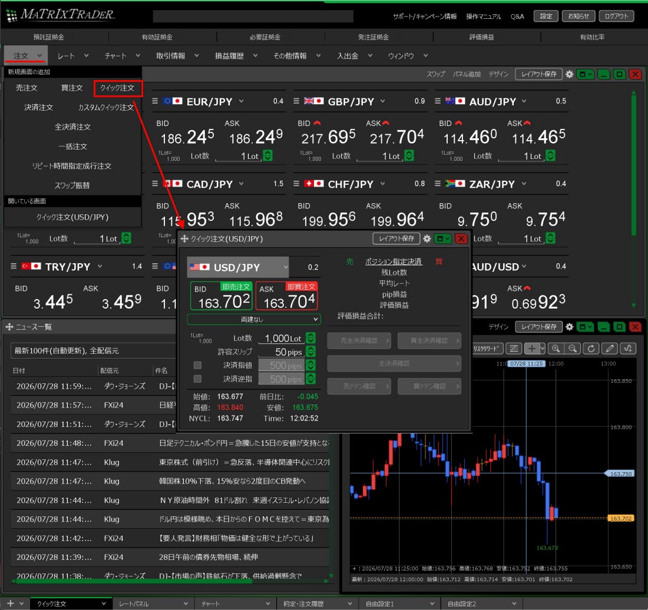
Task: Open the USD/JPY currency pair dropdown
Action: click(238, 267)
